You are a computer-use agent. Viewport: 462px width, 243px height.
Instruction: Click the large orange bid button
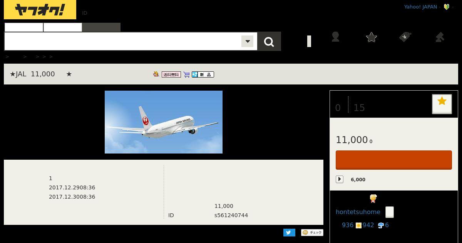394,160
